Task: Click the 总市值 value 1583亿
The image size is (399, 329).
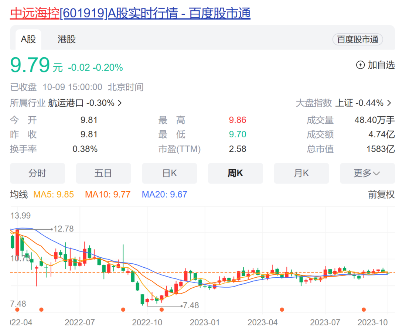Action: point(381,149)
